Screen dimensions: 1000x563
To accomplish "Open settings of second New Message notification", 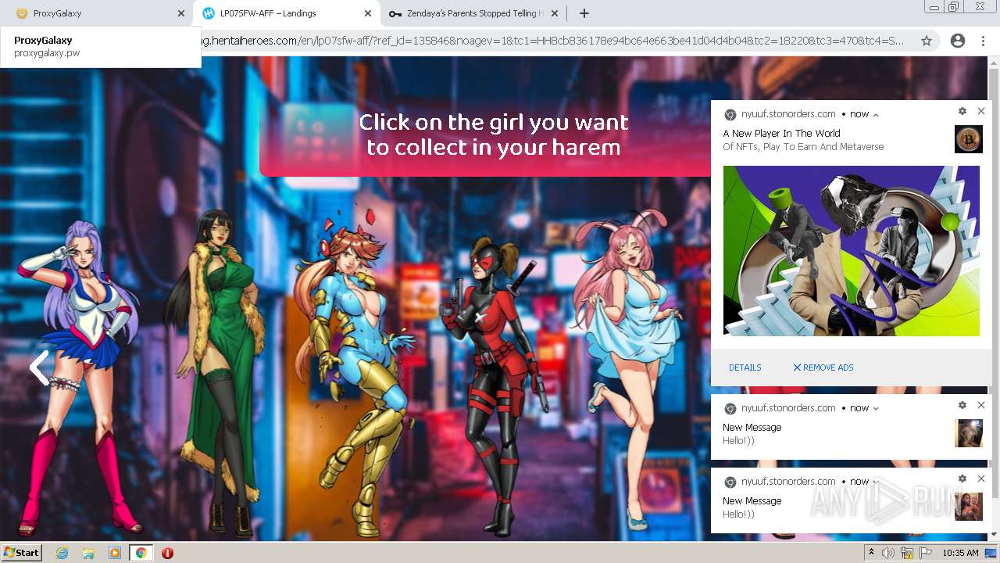I will click(962, 479).
